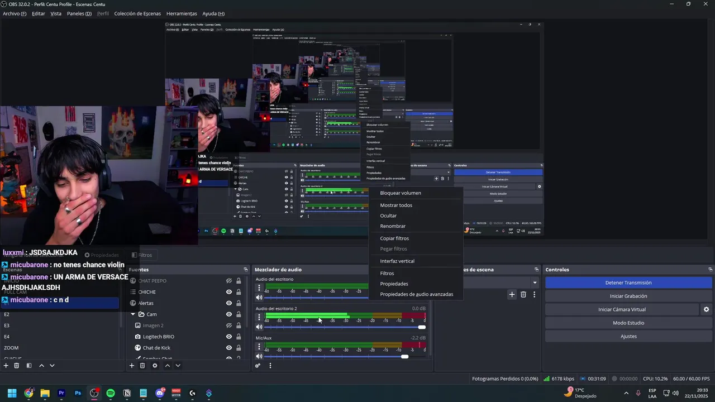Hide the CHICHE source
Image resolution: width=715 pixels, height=402 pixels.
pos(229,292)
